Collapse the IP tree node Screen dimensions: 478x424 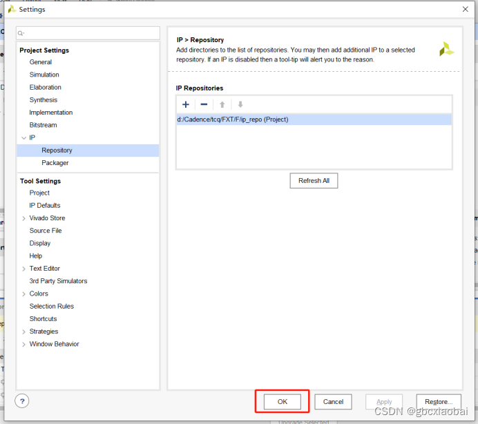[x=23, y=138]
